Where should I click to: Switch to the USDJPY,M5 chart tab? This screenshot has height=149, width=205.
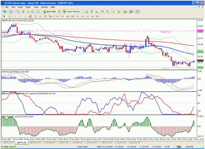[121, 142]
